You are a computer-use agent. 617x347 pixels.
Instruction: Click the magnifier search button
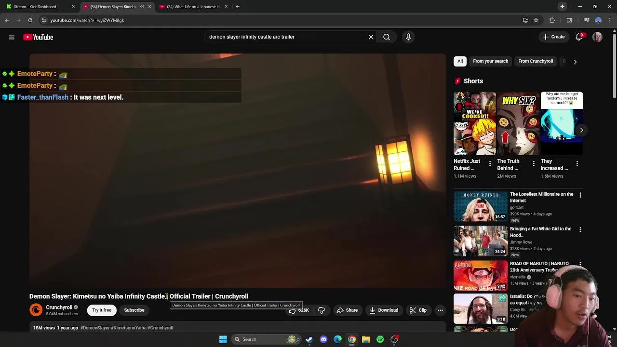tap(387, 37)
